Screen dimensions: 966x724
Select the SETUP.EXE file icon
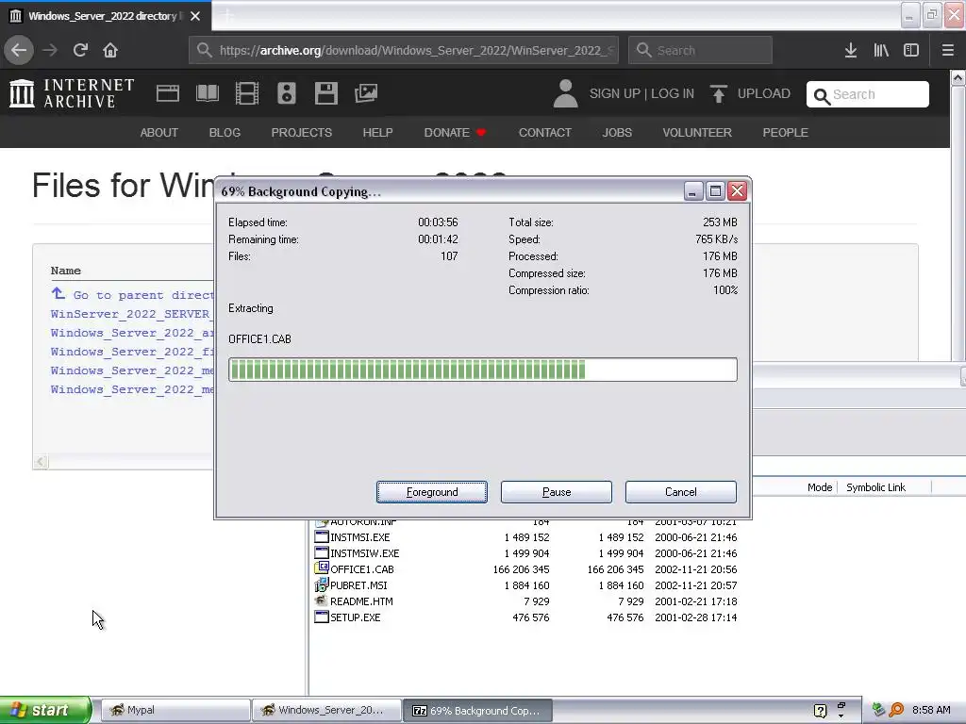[x=322, y=617]
